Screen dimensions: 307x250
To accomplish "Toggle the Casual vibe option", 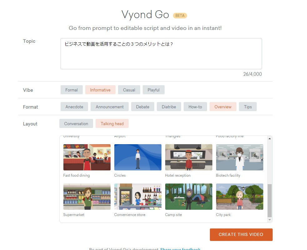I will click(129, 90).
